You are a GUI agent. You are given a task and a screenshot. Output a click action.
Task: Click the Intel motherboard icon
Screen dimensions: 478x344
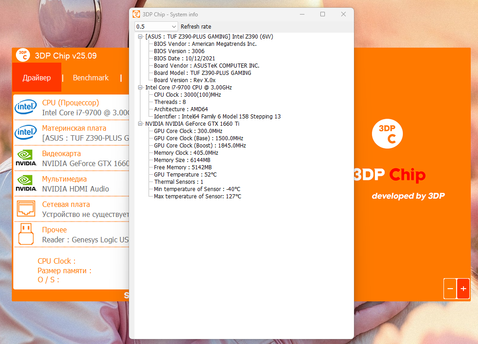tap(26, 133)
